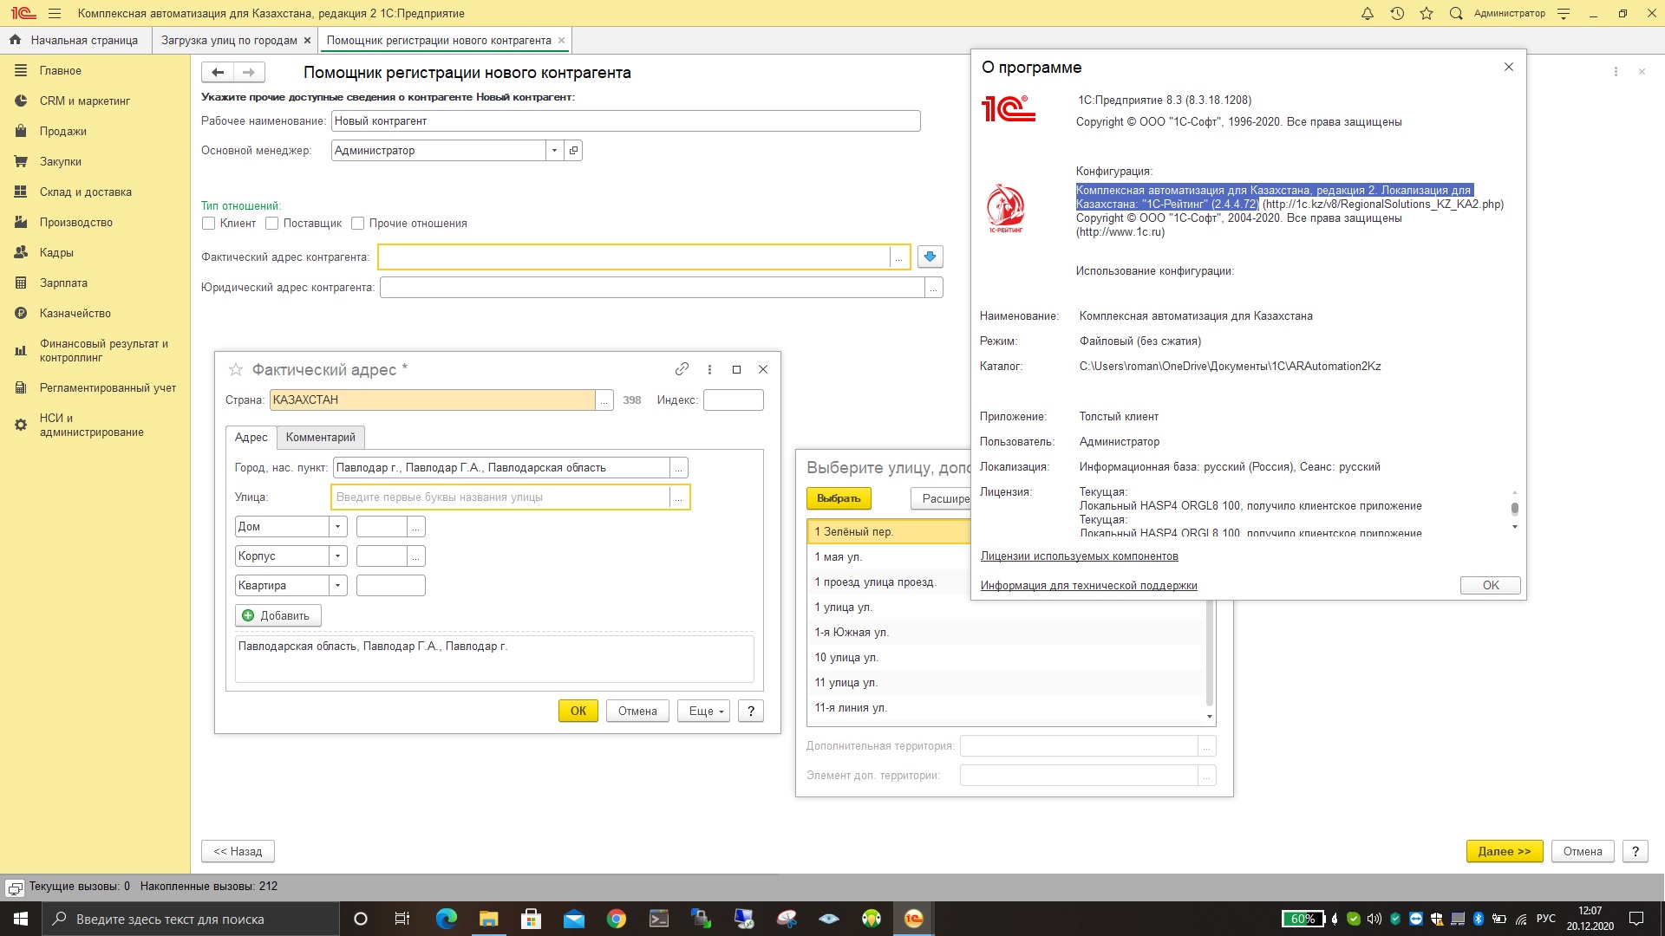The height and width of the screenshot is (936, 1665).
Task: Open Страна selection ellipsis button
Action: click(x=604, y=400)
